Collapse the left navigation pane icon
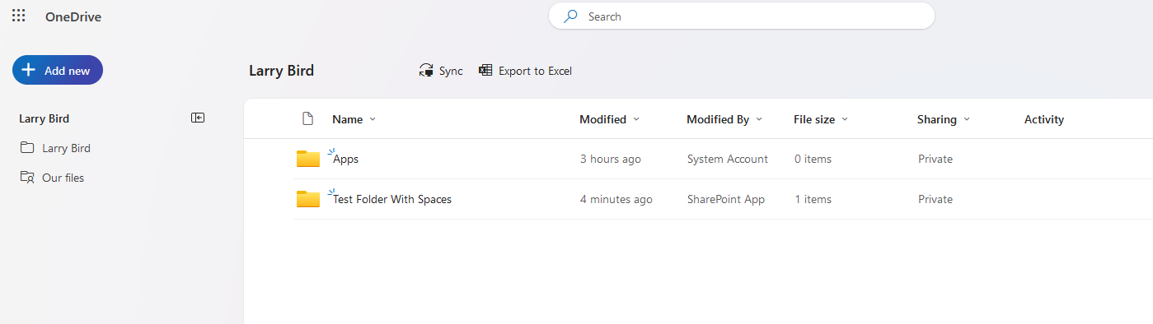 click(198, 118)
